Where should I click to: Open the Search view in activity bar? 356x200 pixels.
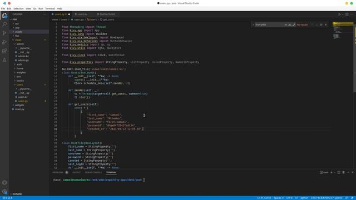tap(4, 24)
